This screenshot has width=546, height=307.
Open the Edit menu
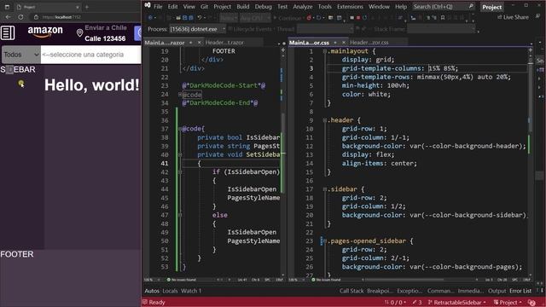pos(172,7)
